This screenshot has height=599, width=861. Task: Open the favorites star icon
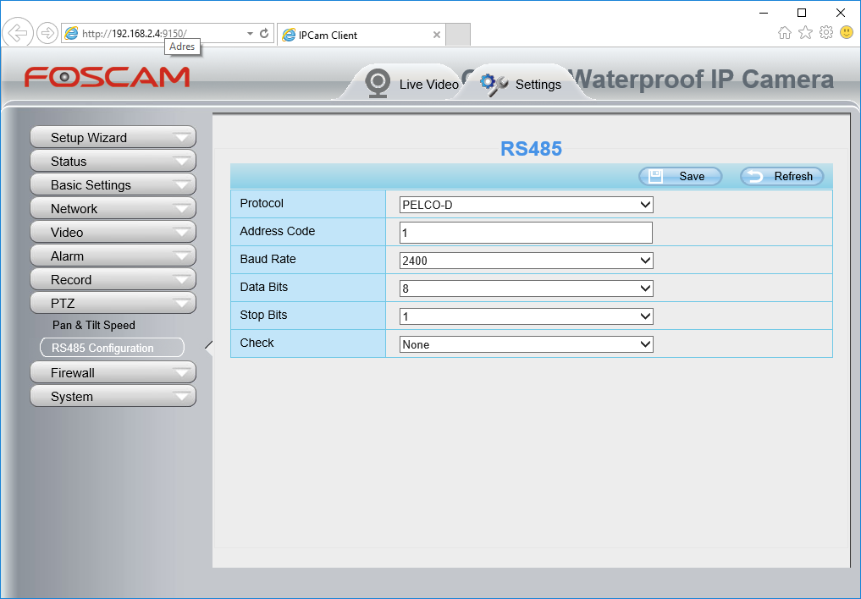coord(805,33)
